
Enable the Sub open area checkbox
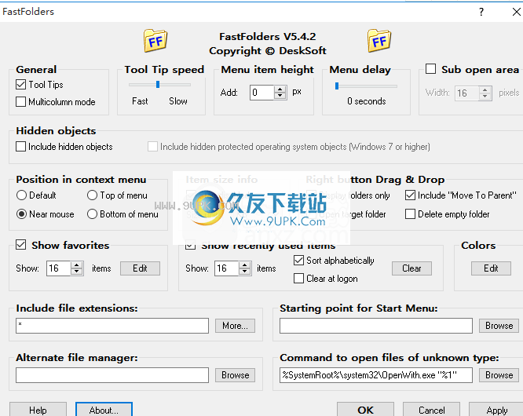[430, 69]
